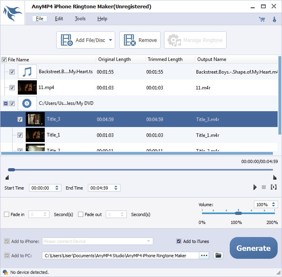Select the 11.mp4 video thumbnail
The width and height of the screenshot is (282, 277).
pyautogui.click(x=27, y=87)
